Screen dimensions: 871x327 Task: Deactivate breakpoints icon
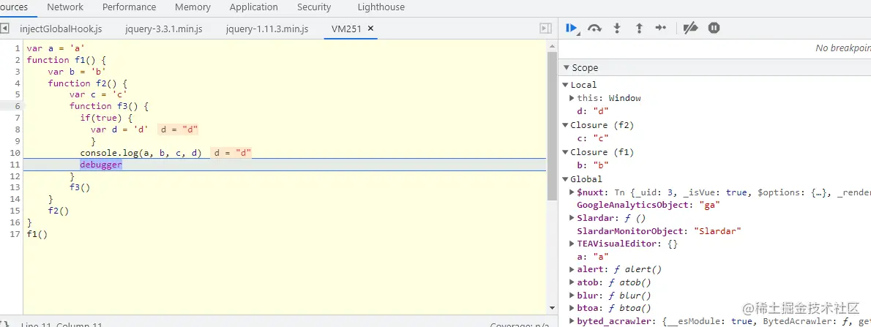pos(690,28)
